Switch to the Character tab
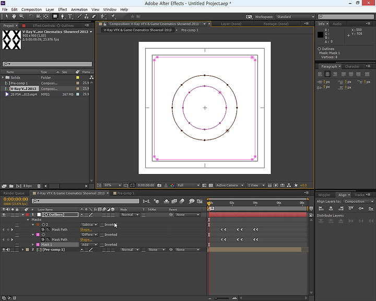Screen dimensions: 376x301 (x=352, y=66)
